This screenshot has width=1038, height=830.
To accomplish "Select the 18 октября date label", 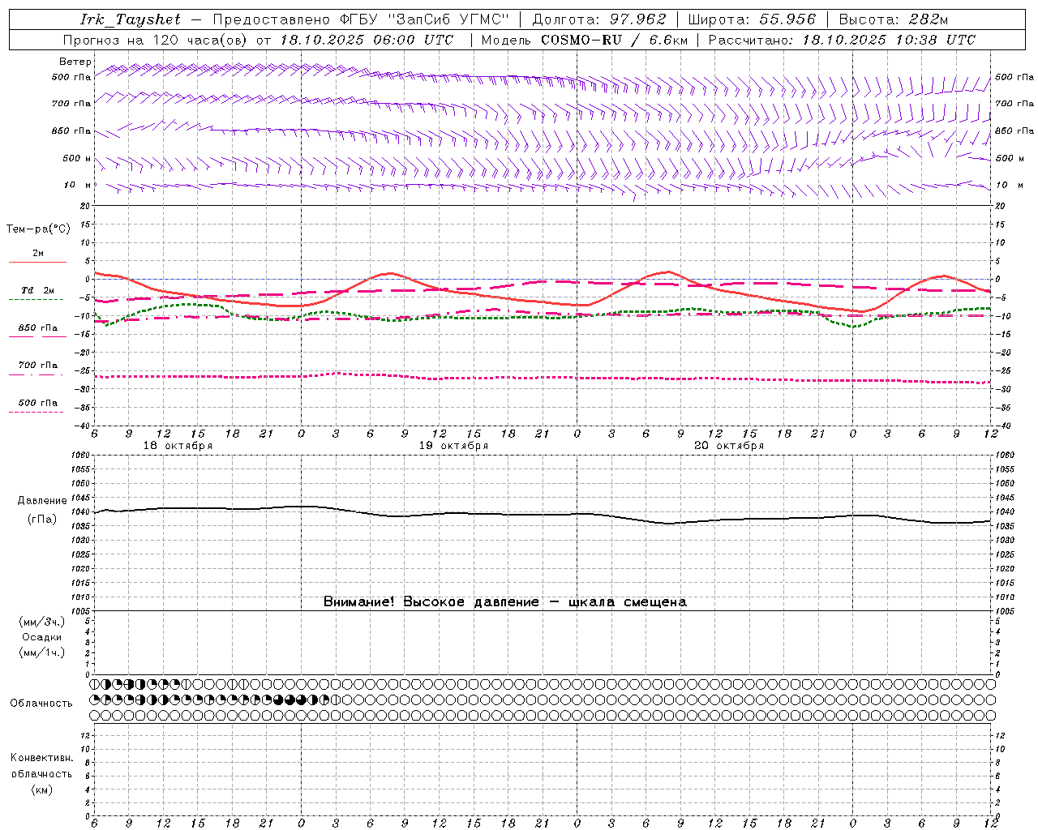I will click(x=178, y=446).
